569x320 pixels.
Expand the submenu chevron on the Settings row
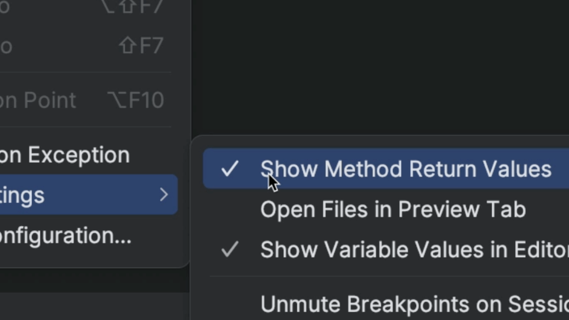coord(164,195)
